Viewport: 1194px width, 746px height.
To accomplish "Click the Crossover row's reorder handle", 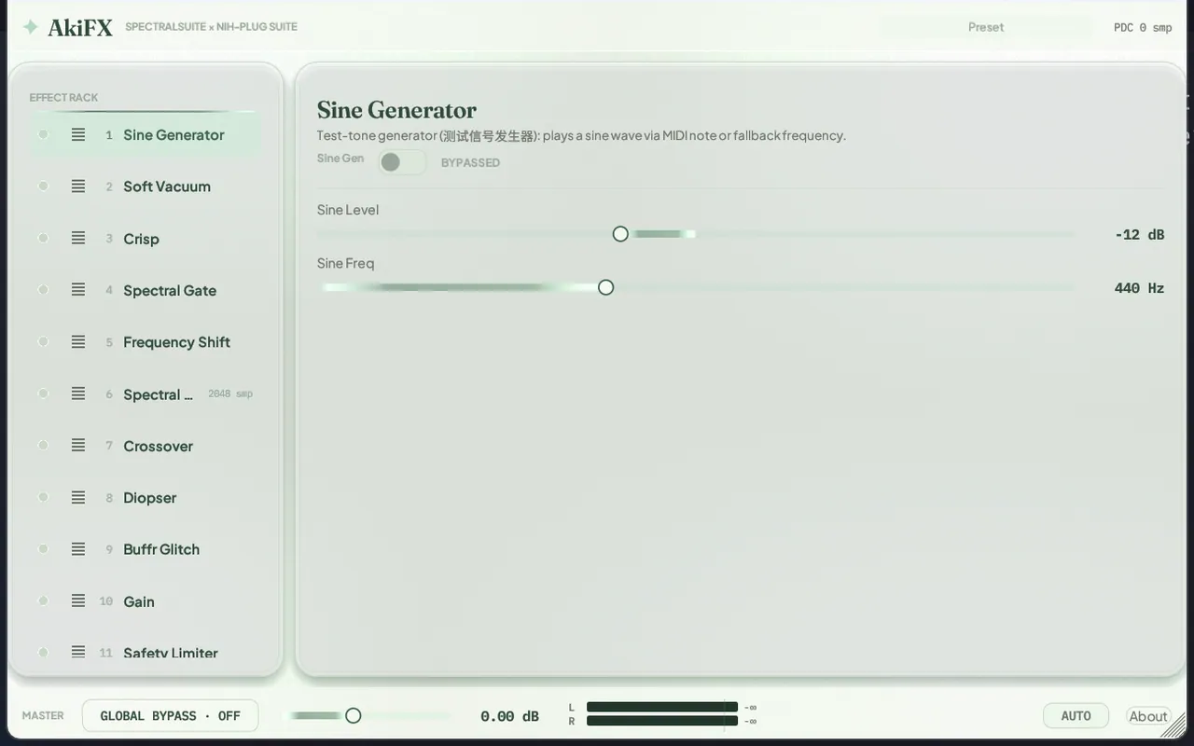I will (x=78, y=446).
